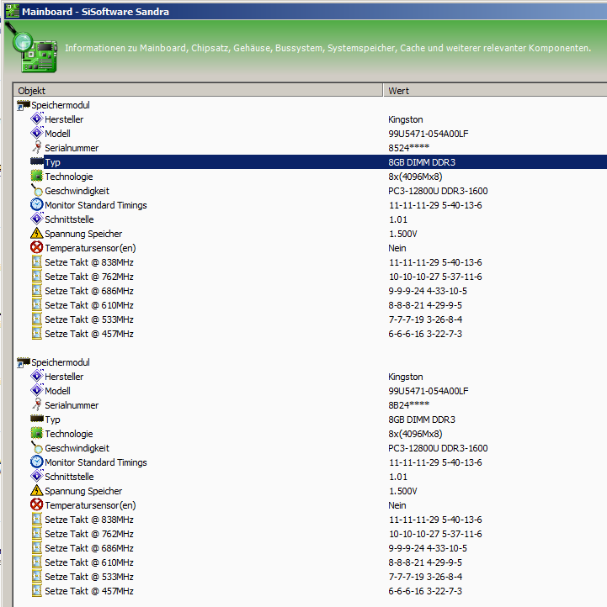Select the highlighted Typ row label

click(x=52, y=162)
